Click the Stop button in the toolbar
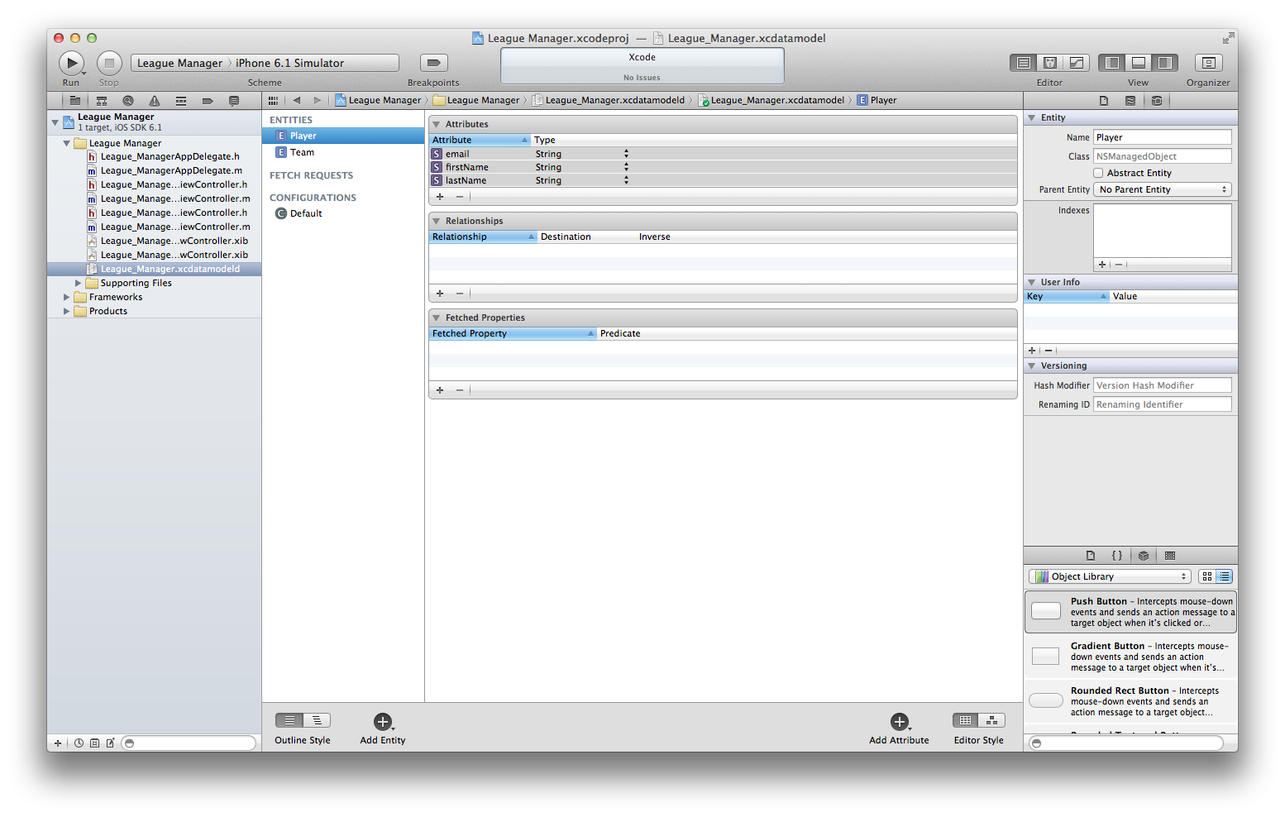The image size is (1285, 817). click(109, 63)
